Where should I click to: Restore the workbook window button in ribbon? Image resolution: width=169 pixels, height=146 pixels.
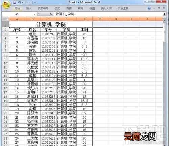(159, 8)
